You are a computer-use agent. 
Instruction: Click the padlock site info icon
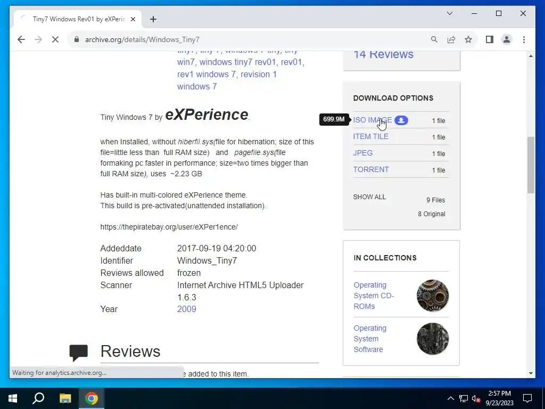click(77, 39)
